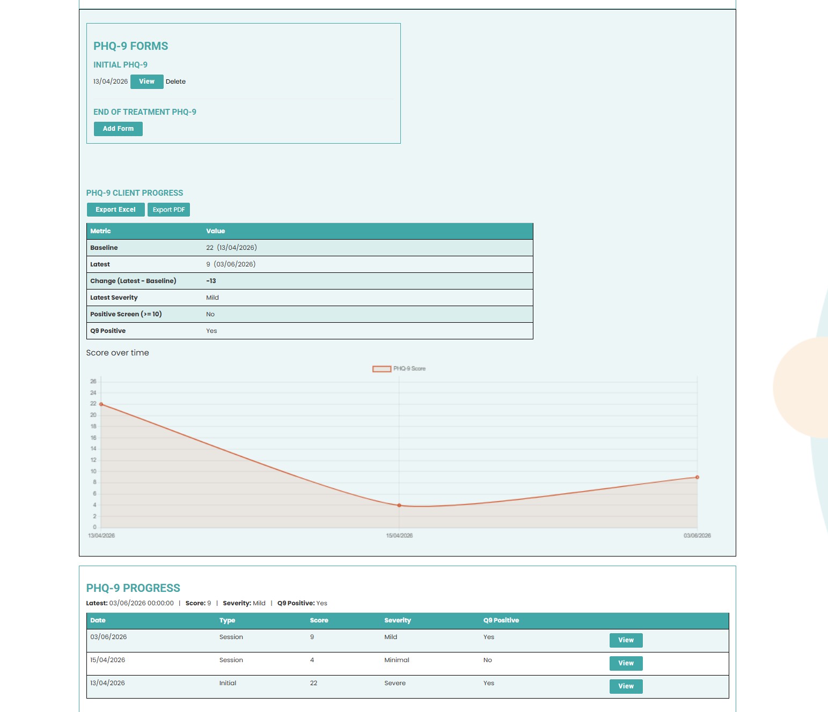View the 15/04/2026 session entry

tap(626, 663)
